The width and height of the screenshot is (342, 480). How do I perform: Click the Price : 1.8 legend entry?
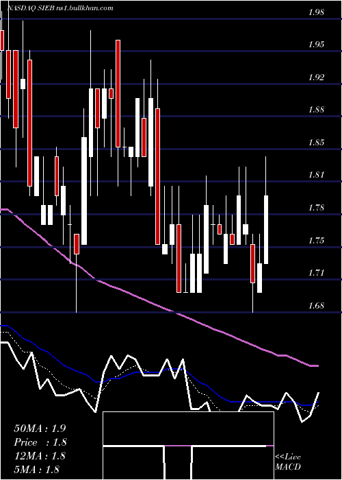pyautogui.click(x=40, y=442)
